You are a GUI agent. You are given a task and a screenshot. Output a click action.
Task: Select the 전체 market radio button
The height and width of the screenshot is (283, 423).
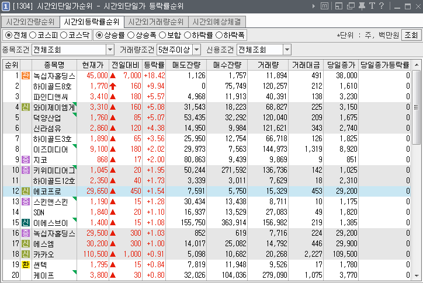tap(9, 35)
